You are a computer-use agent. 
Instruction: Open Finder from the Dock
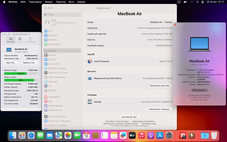[13, 135]
